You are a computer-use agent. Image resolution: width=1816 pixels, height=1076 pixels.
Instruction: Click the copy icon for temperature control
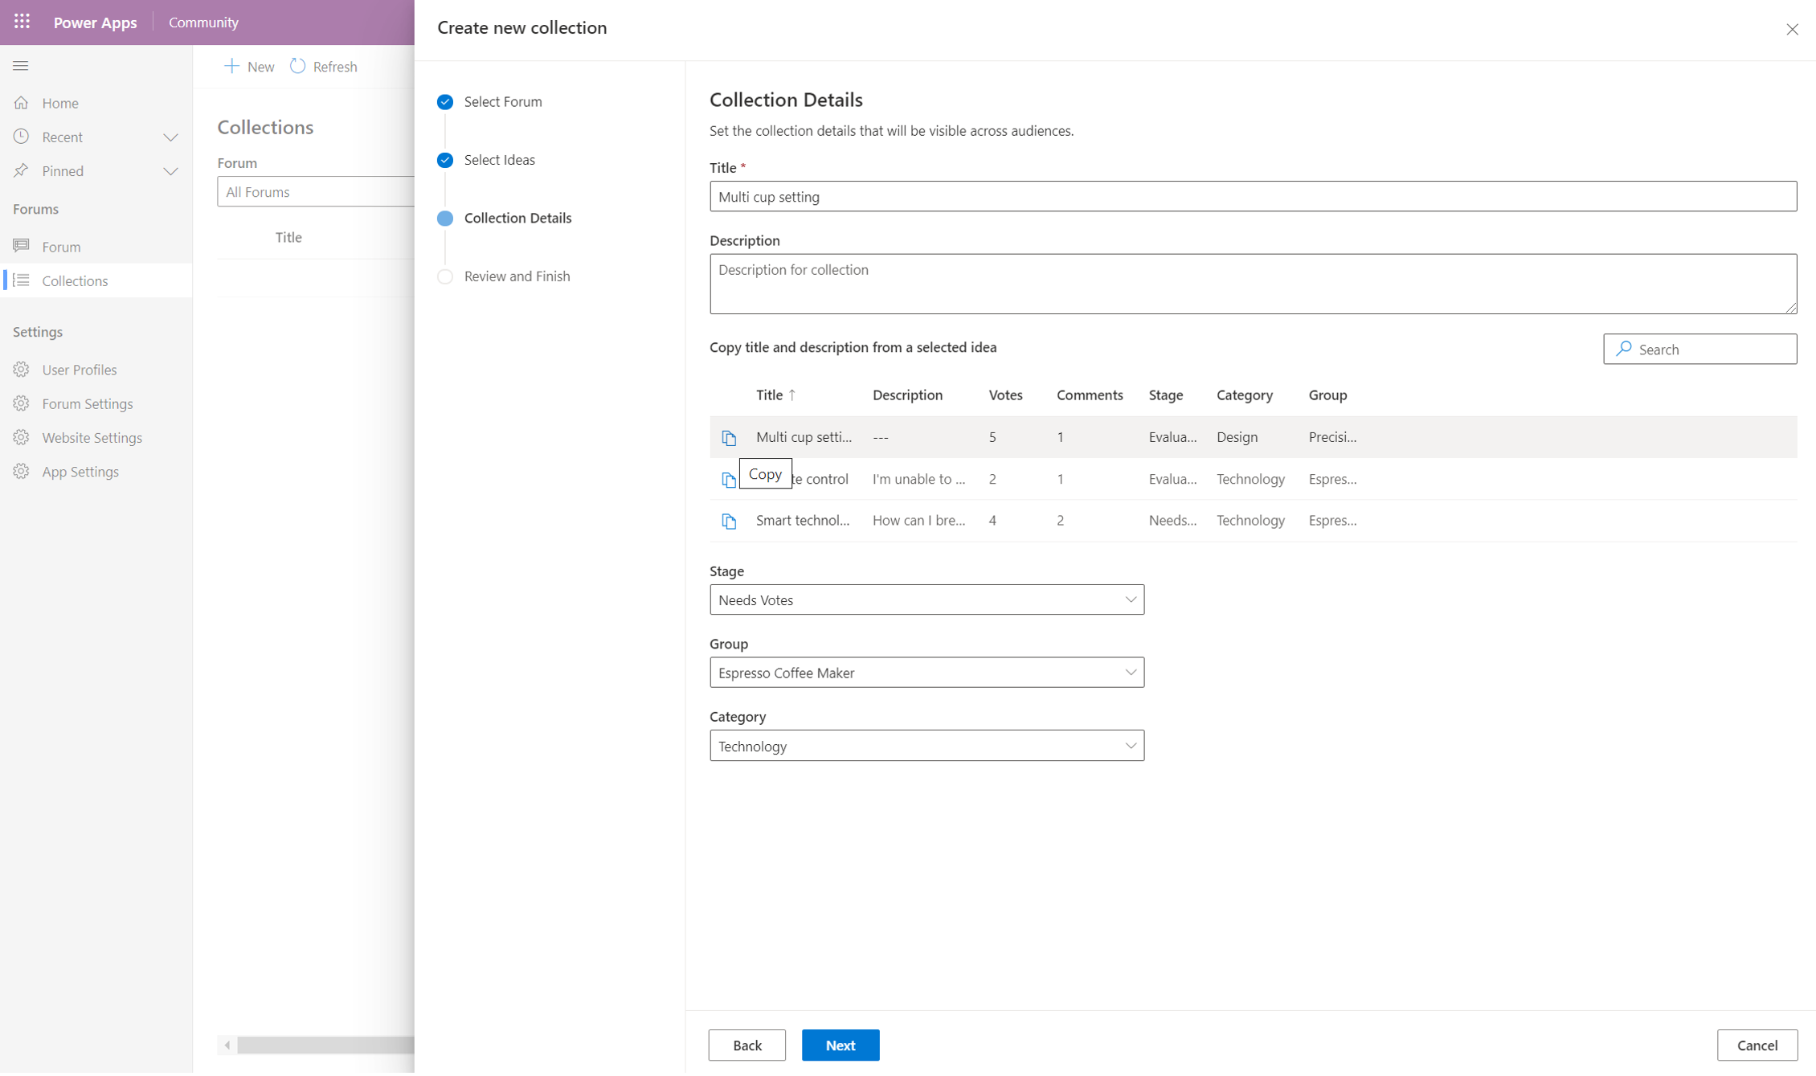729,478
